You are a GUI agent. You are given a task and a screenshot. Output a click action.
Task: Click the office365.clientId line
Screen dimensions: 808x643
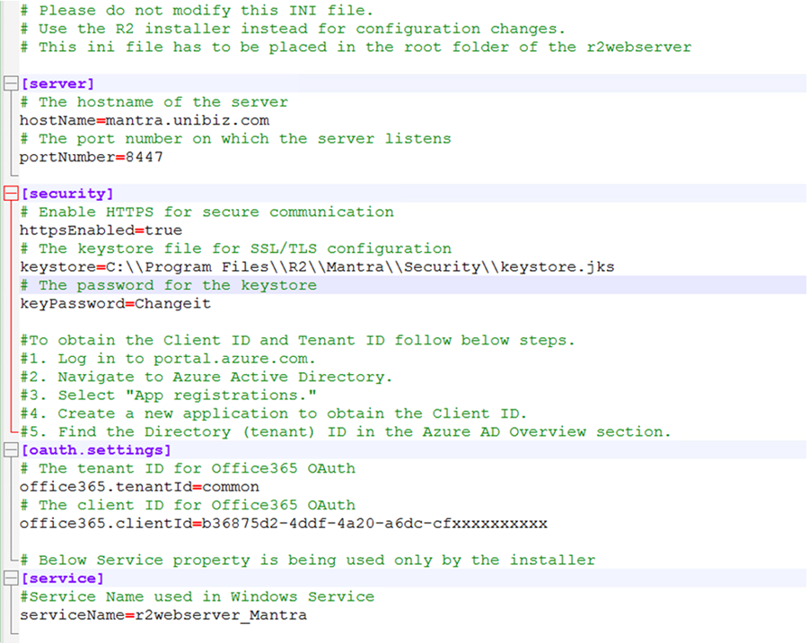coord(284,524)
